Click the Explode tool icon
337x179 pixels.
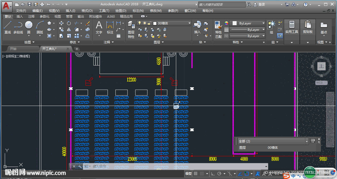click(88, 30)
